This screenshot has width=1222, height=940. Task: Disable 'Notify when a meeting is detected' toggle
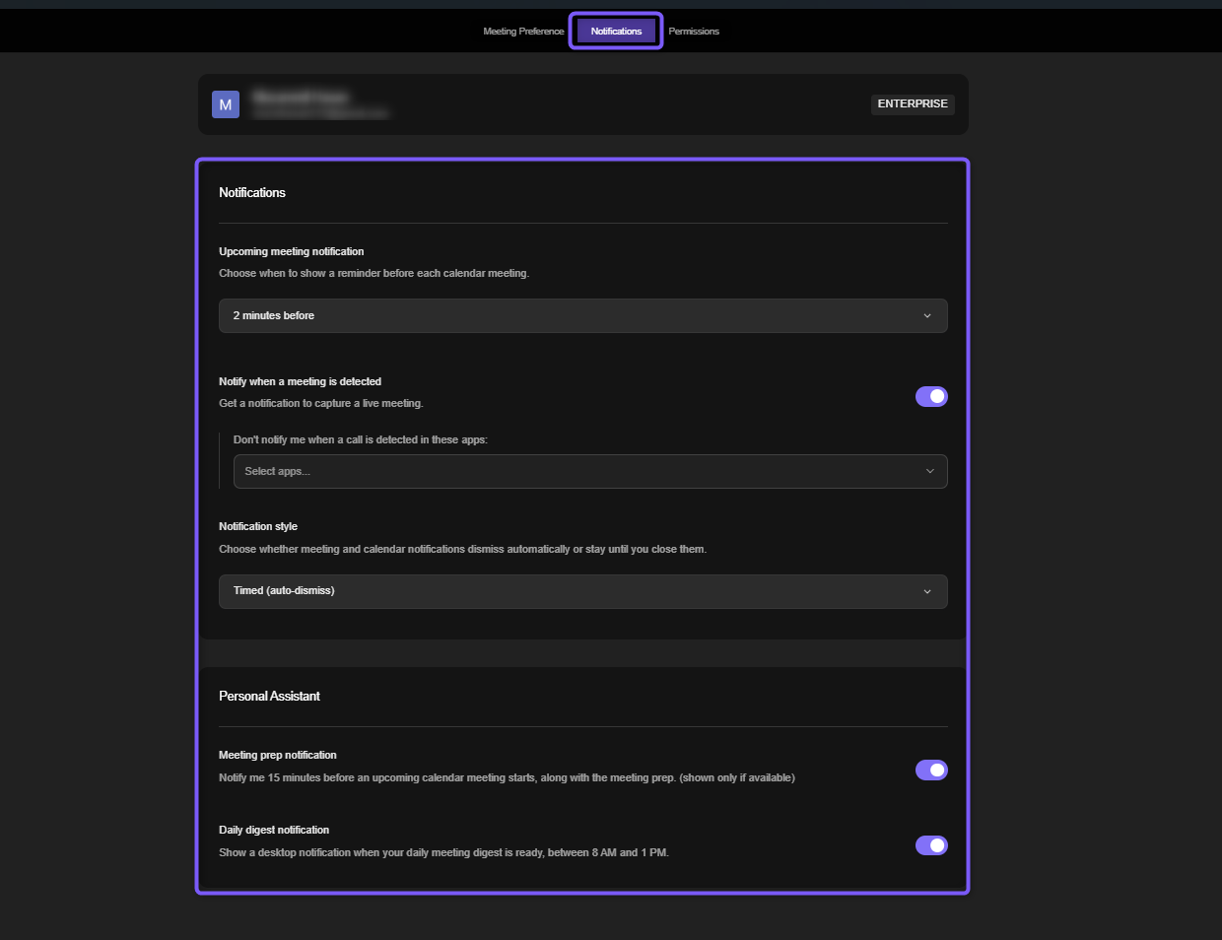click(x=931, y=396)
